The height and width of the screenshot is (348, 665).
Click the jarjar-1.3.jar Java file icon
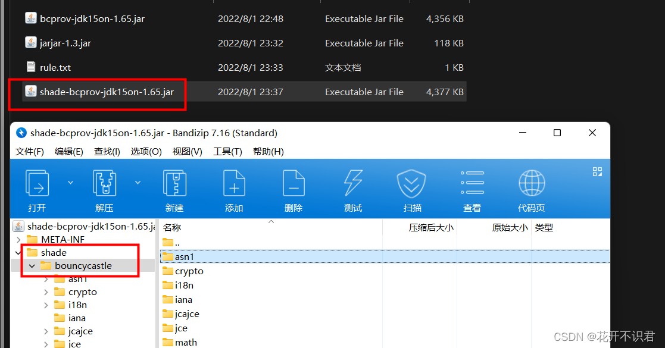coord(30,42)
